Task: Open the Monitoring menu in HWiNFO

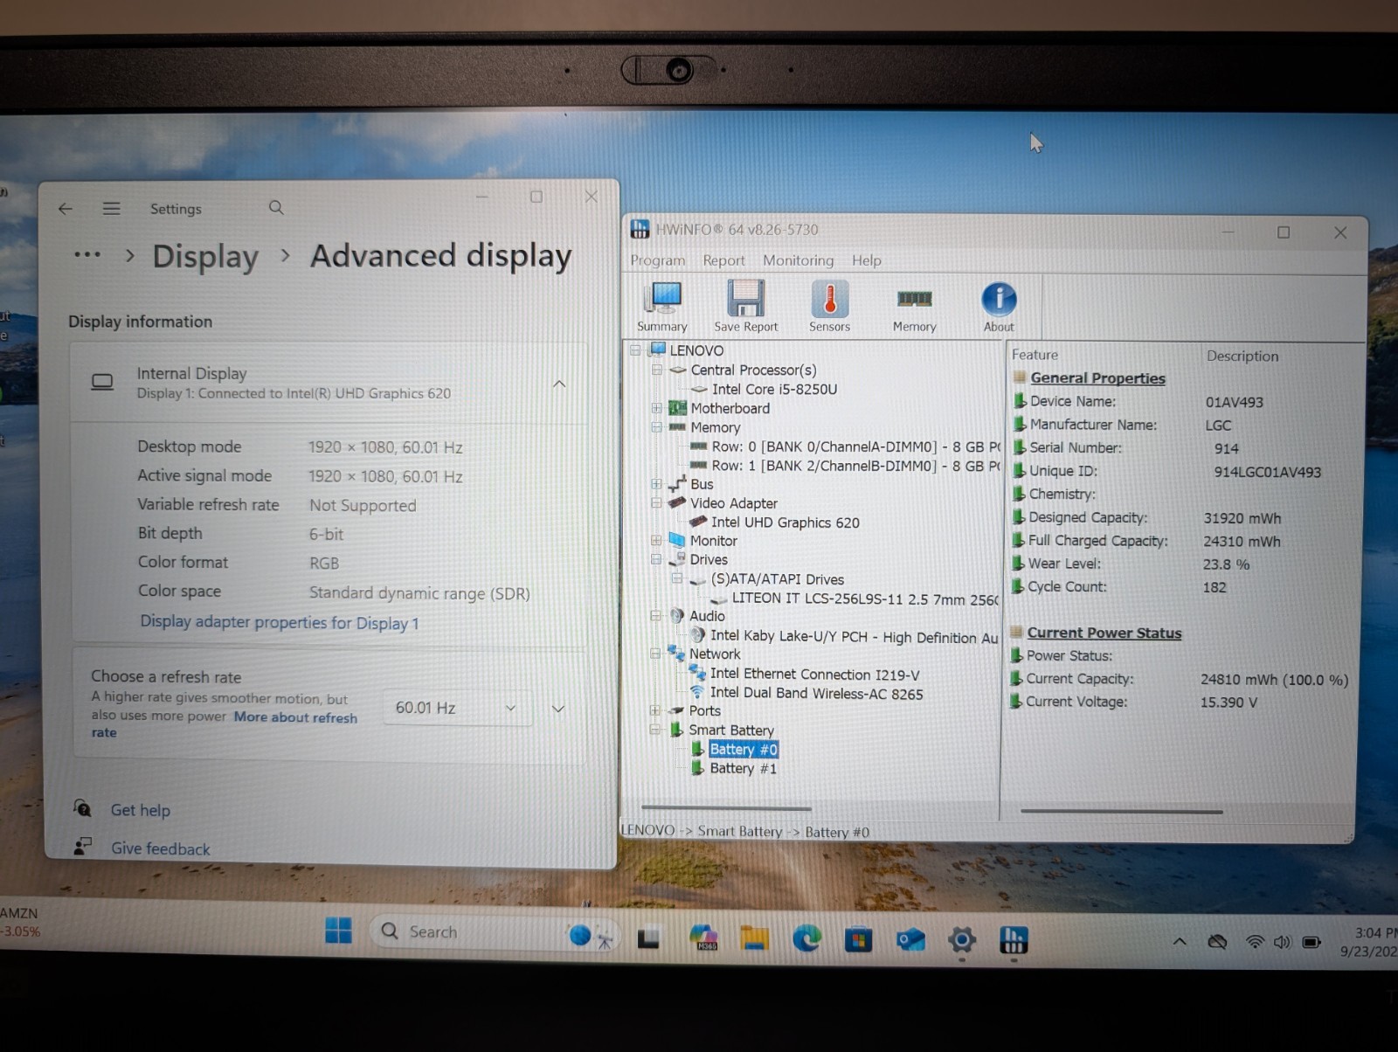Action: (x=798, y=260)
